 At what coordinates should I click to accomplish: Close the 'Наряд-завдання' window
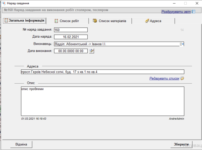click(196, 3)
